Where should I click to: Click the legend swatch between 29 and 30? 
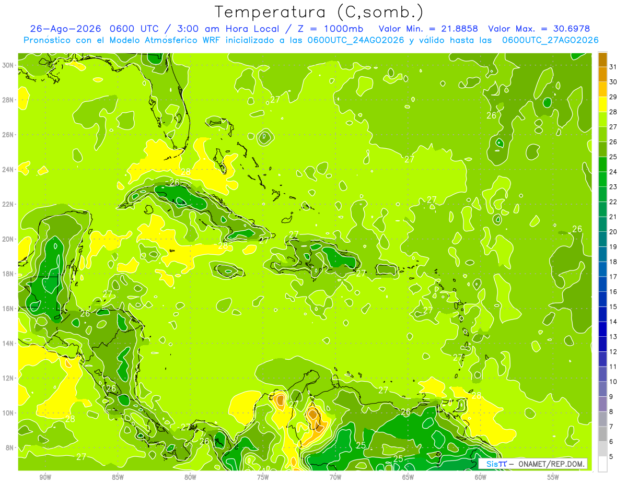click(602, 89)
